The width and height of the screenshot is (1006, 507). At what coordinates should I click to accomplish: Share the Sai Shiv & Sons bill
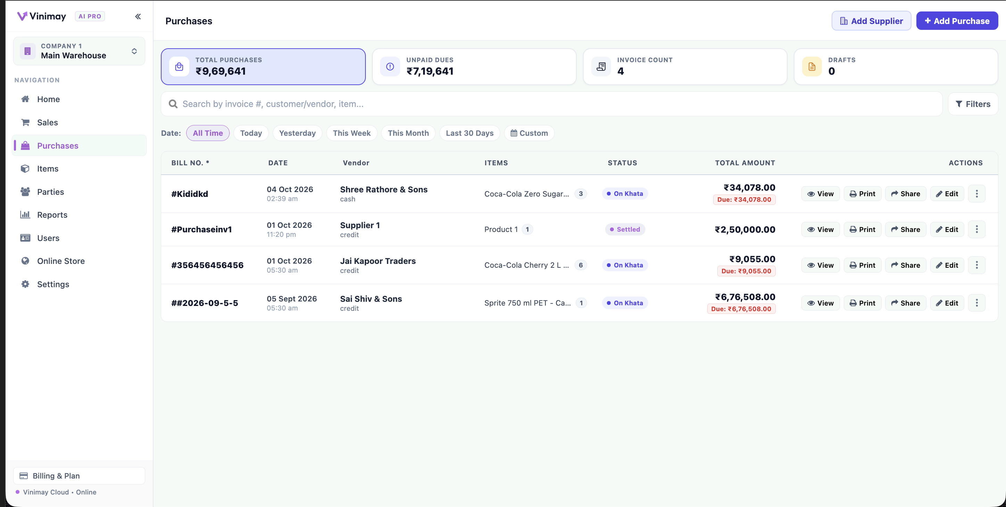click(905, 303)
